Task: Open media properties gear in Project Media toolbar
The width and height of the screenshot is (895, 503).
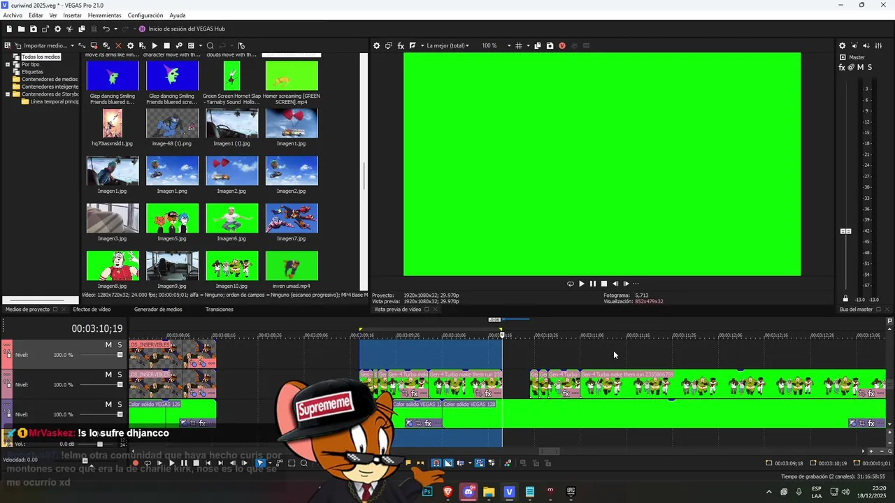Action: [x=130, y=45]
